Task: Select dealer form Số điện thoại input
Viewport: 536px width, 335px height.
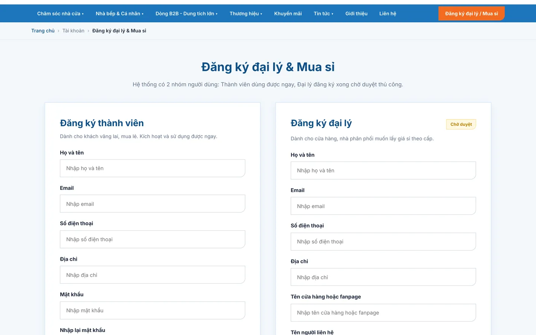Action: click(x=383, y=242)
